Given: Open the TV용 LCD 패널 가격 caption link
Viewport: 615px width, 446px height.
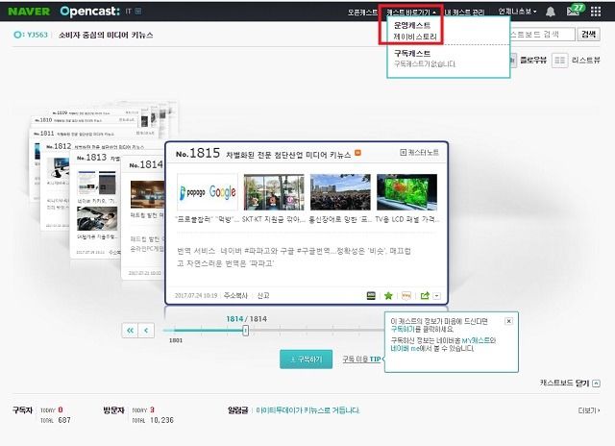Looking at the screenshot, I should 406,219.
